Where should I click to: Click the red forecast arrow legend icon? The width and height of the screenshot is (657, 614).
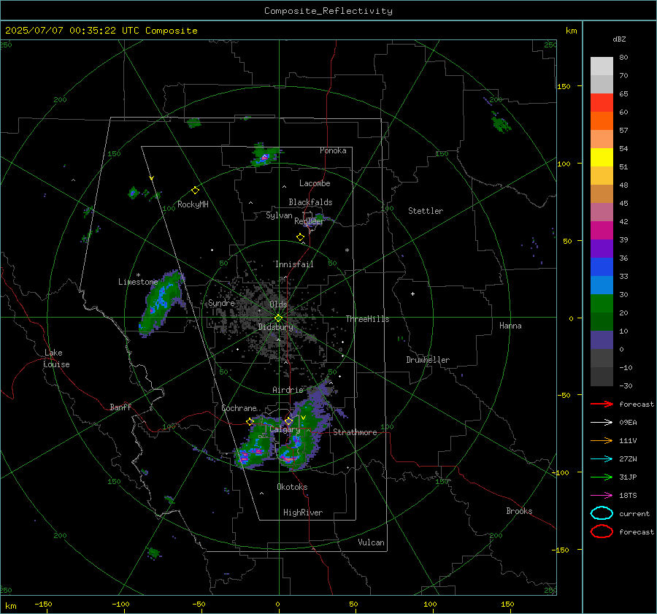point(602,404)
